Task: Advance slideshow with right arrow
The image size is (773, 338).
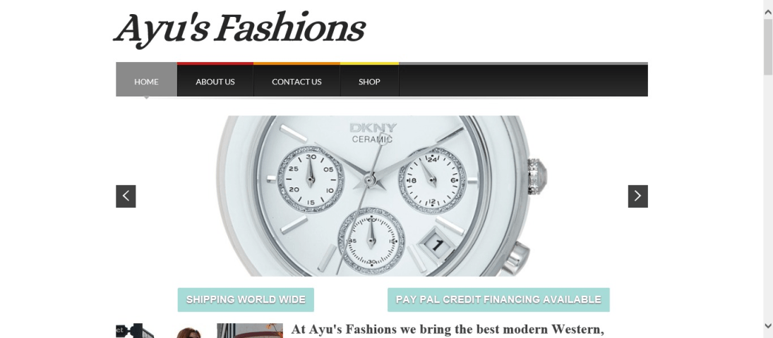Action: 637,196
